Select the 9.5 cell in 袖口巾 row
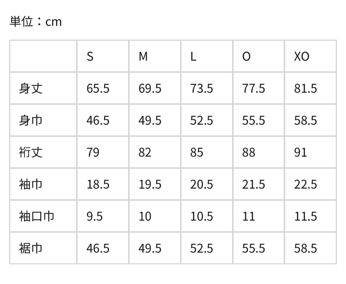Image resolution: width=346 pixels, height=284 pixels. click(x=95, y=216)
